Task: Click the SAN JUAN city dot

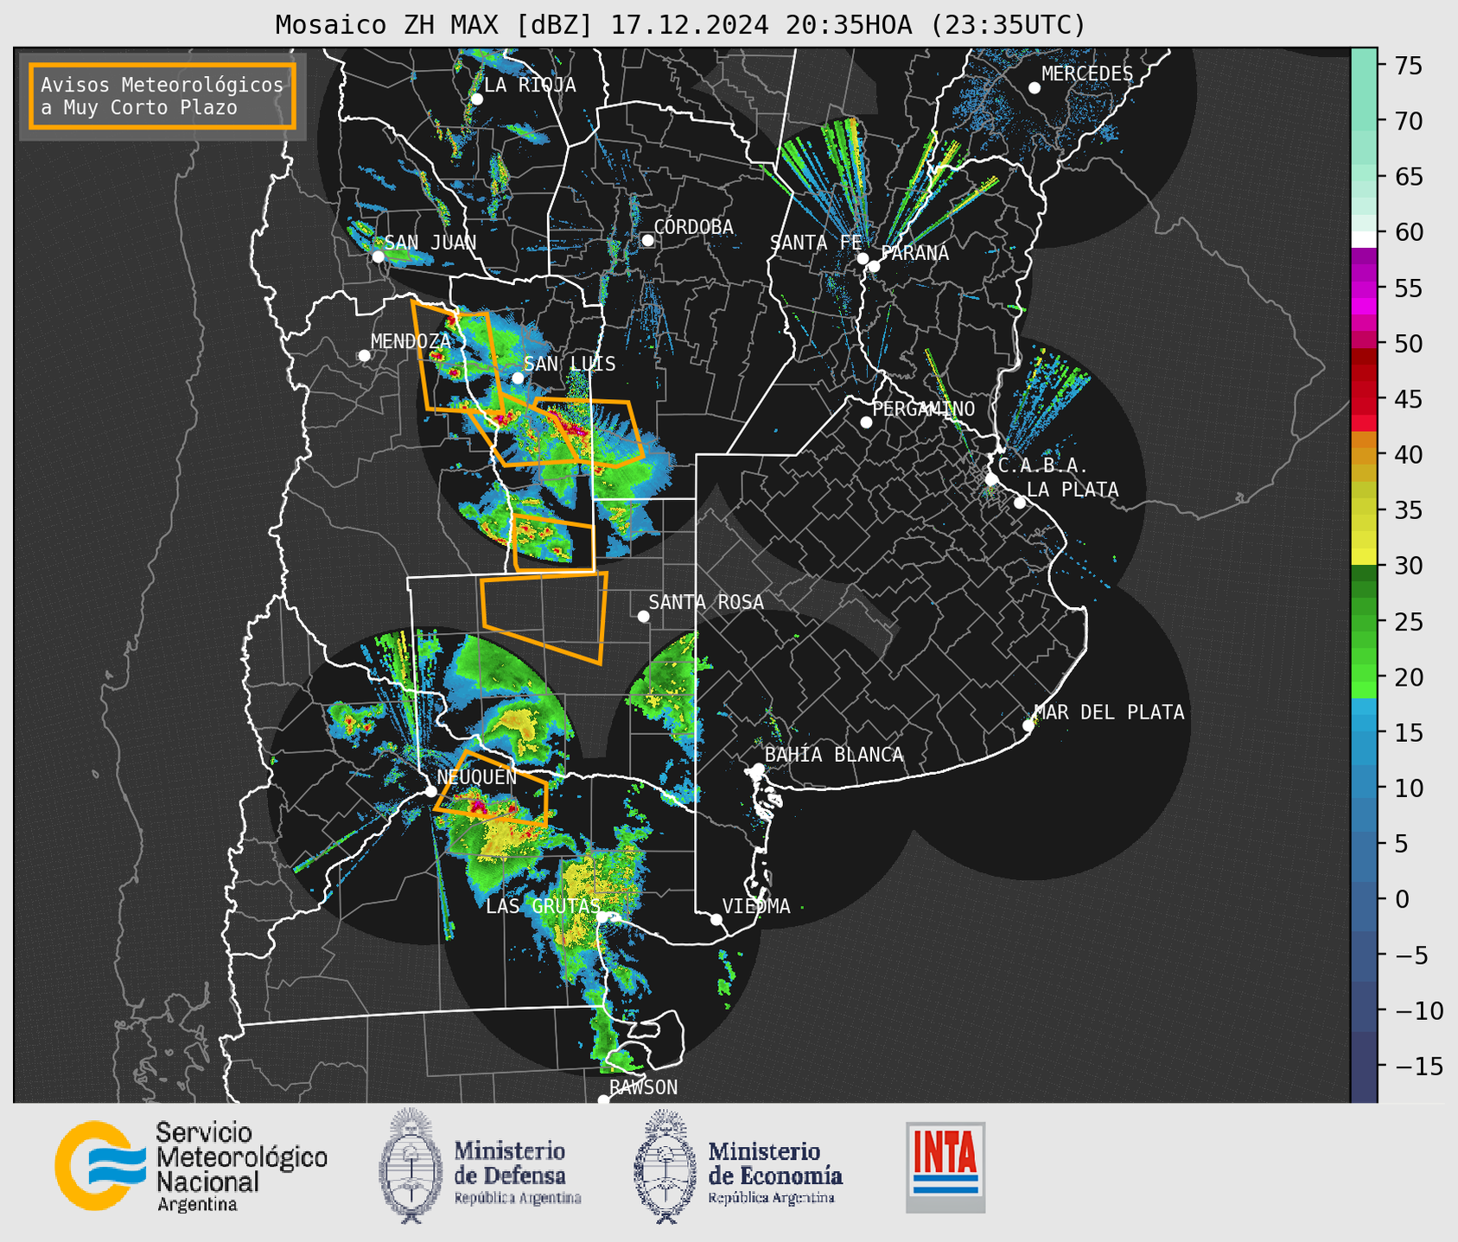Action: coord(378,257)
